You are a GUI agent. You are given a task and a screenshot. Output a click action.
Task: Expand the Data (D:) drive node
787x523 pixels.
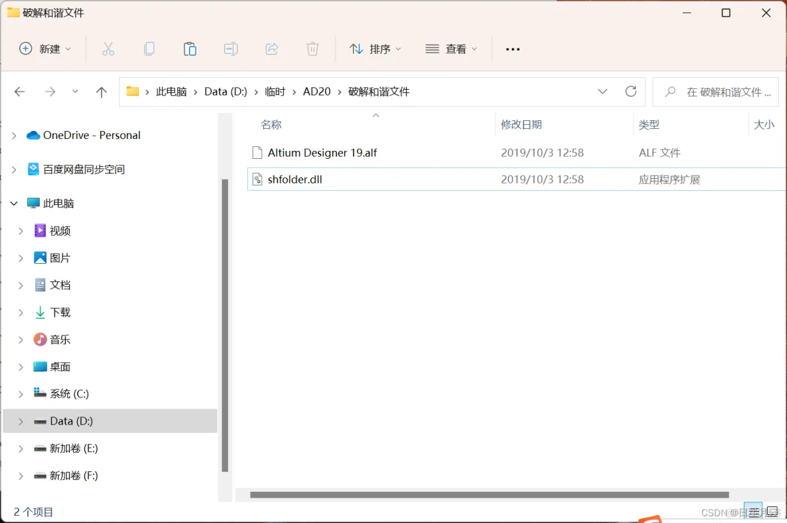(x=21, y=421)
